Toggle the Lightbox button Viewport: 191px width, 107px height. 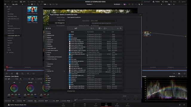[182, 2]
